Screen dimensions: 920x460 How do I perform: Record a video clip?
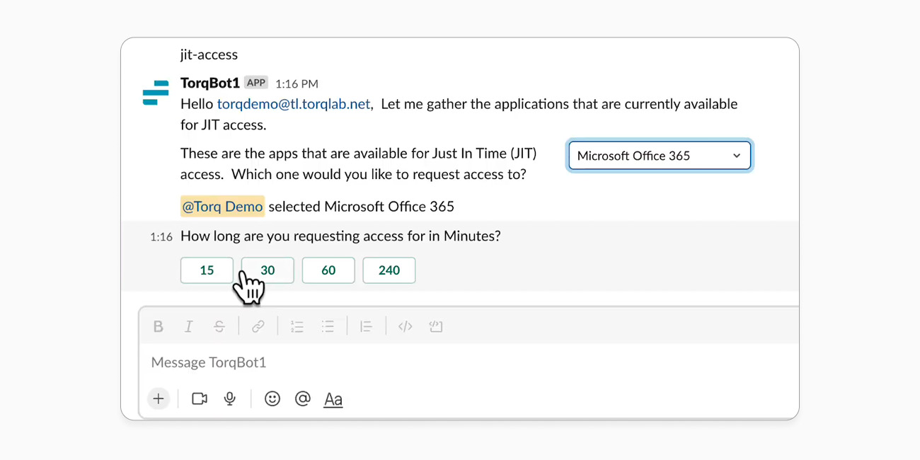[200, 399]
